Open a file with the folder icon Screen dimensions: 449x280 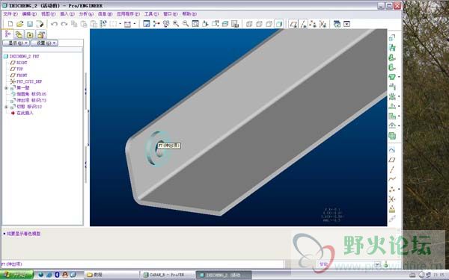(x=19, y=24)
